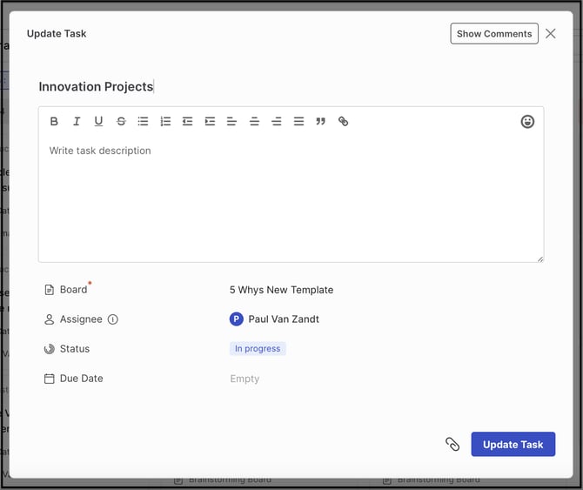Change the assignee Paul Van Zandt
583x490 pixels.
pyautogui.click(x=274, y=319)
